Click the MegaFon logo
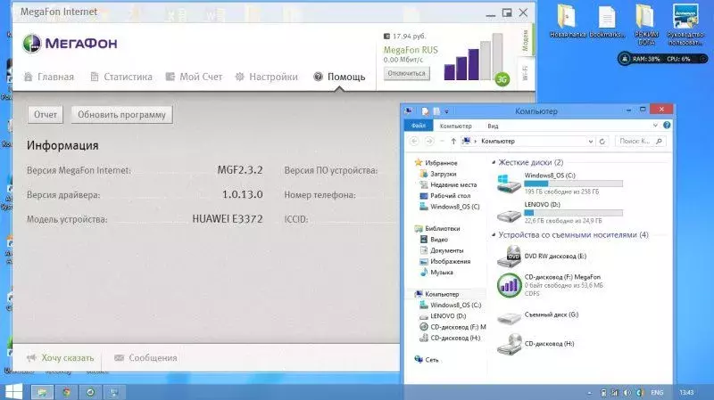This screenshot has height=400, width=714. tap(71, 44)
